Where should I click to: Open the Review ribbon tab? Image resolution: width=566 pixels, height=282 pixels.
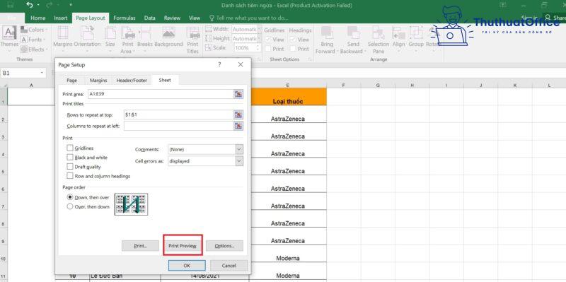pyautogui.click(x=172, y=18)
